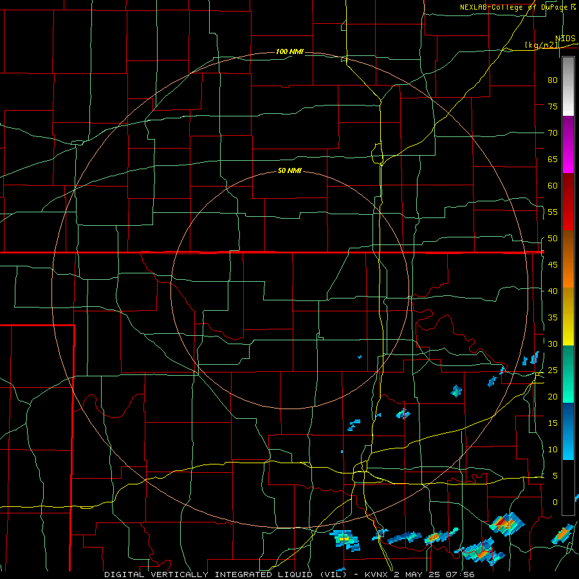This screenshot has width=579, height=579.
Task: Click the 50 NMI range ring label
Action: pos(289,170)
